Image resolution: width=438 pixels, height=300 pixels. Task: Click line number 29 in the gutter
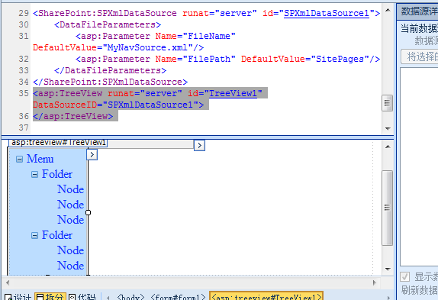click(x=24, y=13)
